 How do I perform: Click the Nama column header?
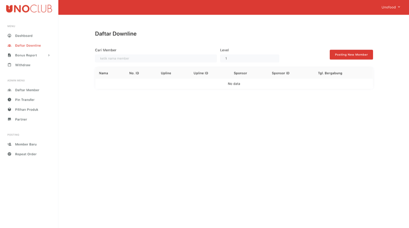(x=103, y=73)
